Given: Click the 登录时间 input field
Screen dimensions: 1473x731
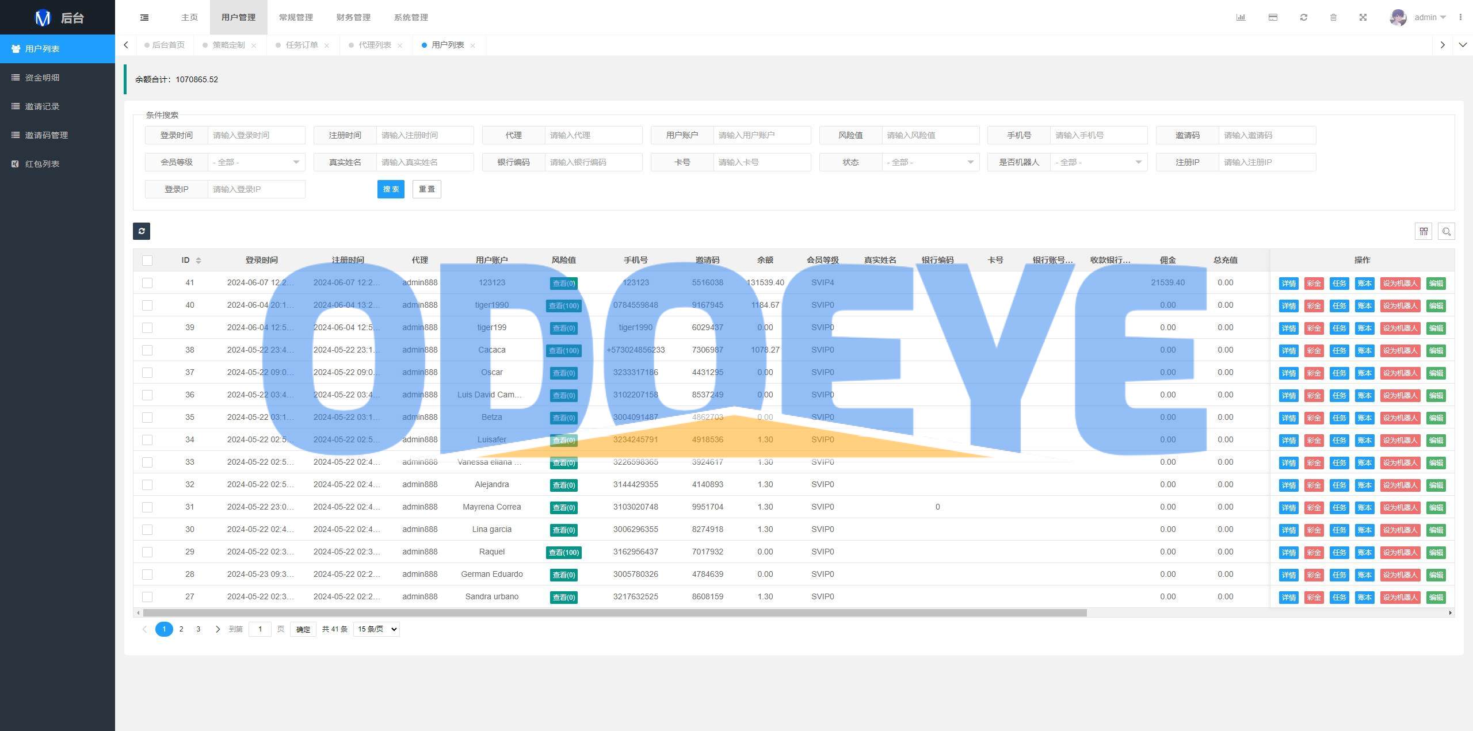Looking at the screenshot, I should tap(255, 135).
